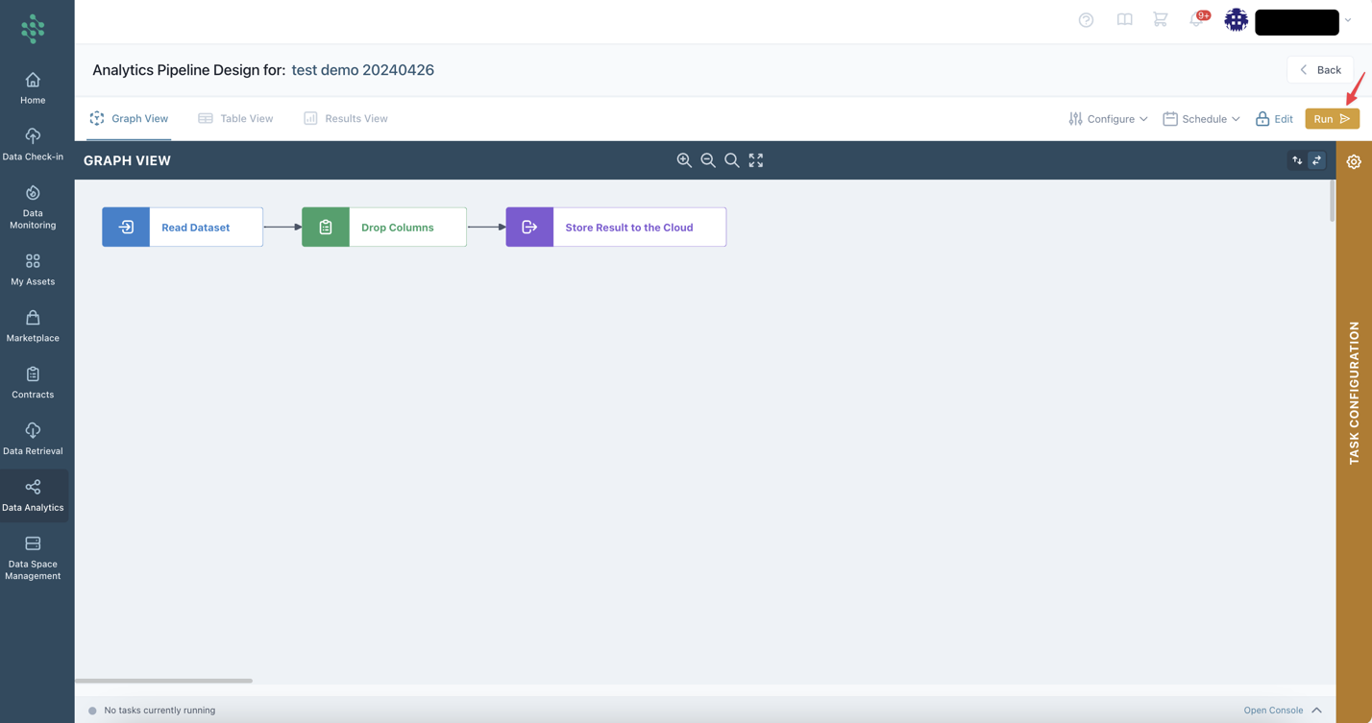This screenshot has height=723, width=1372.
Task: Open the shopping cart icon
Action: [1161, 20]
